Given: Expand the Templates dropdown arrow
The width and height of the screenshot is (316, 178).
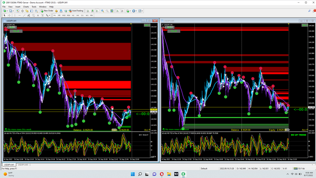Looking at the screenshot, I should coord(142,11).
